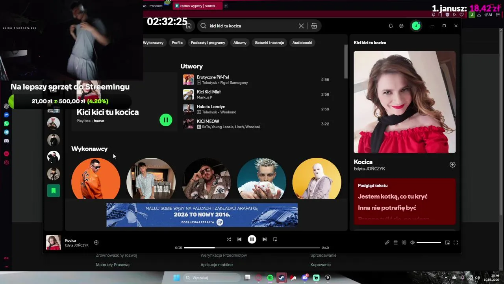504x284 pixels.
Task: Click the Kocica thumbnail in the player bar
Action: click(54, 243)
